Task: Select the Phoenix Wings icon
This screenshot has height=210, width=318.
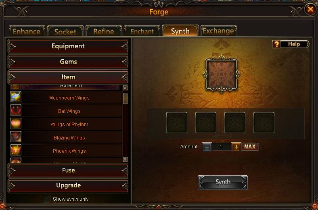Action: (x=16, y=150)
